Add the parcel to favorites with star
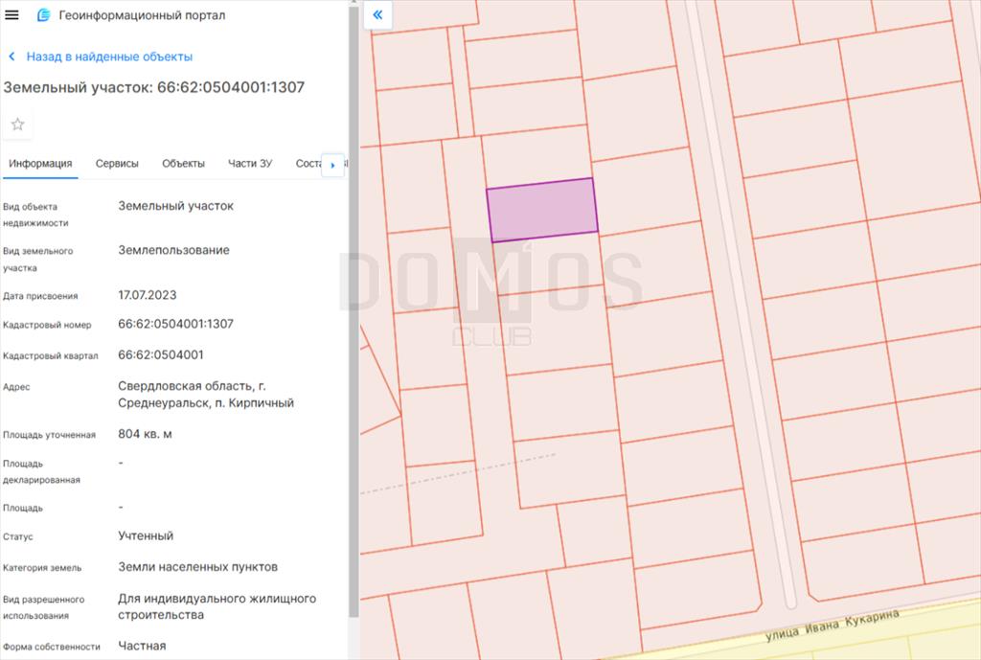Screen dimensions: 981x660 pyautogui.click(x=17, y=125)
